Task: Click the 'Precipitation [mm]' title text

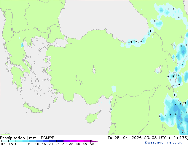Action: point(19,138)
